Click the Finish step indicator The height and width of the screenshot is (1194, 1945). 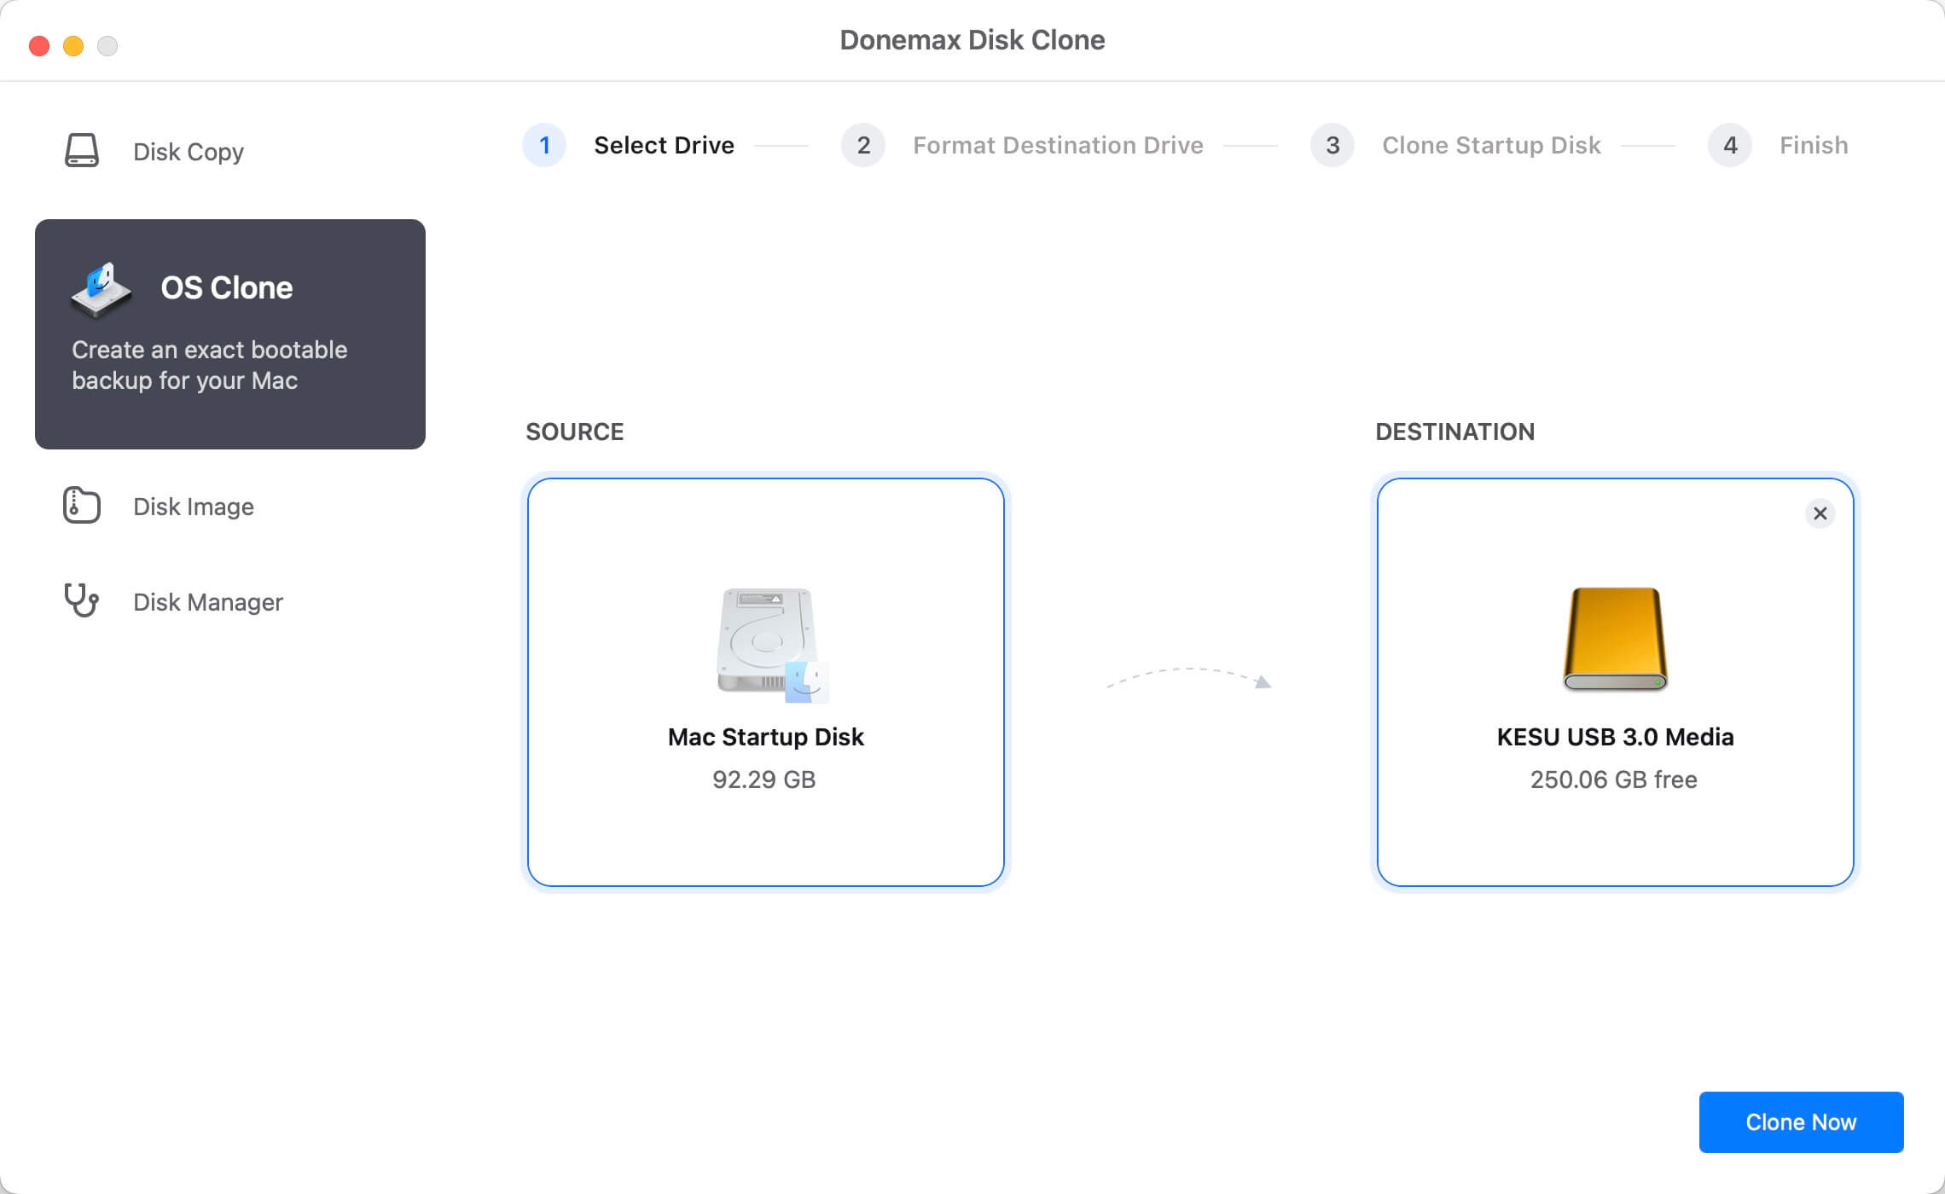coord(1731,144)
